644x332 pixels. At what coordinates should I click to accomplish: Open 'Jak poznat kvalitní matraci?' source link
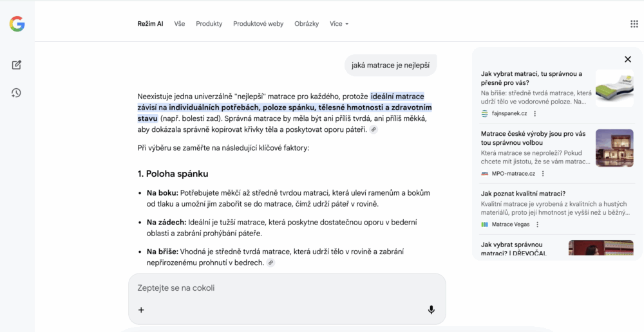(523, 194)
